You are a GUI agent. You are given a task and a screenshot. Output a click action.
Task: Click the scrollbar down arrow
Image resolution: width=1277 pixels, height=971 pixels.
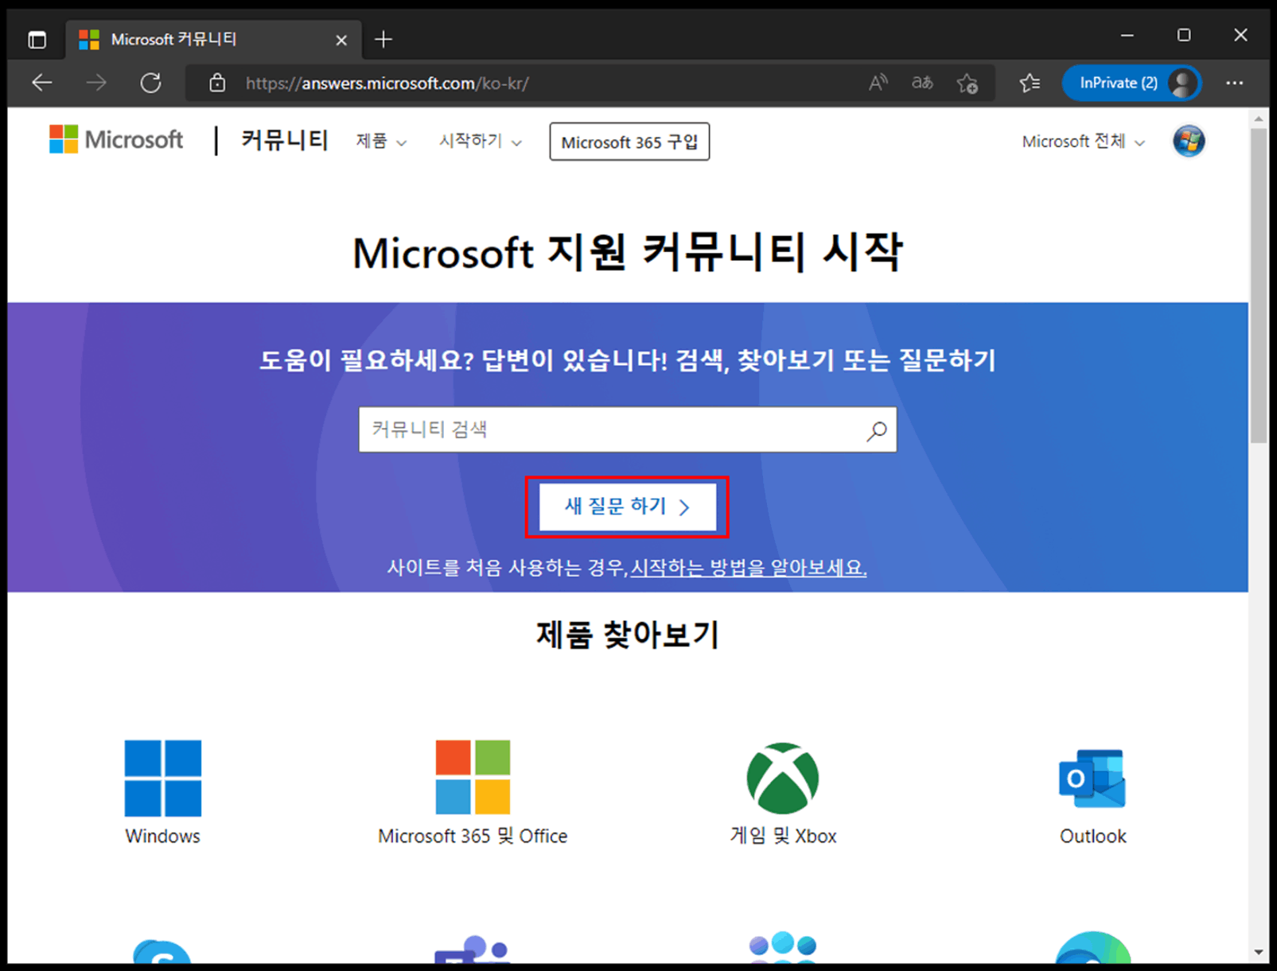[x=1258, y=952]
